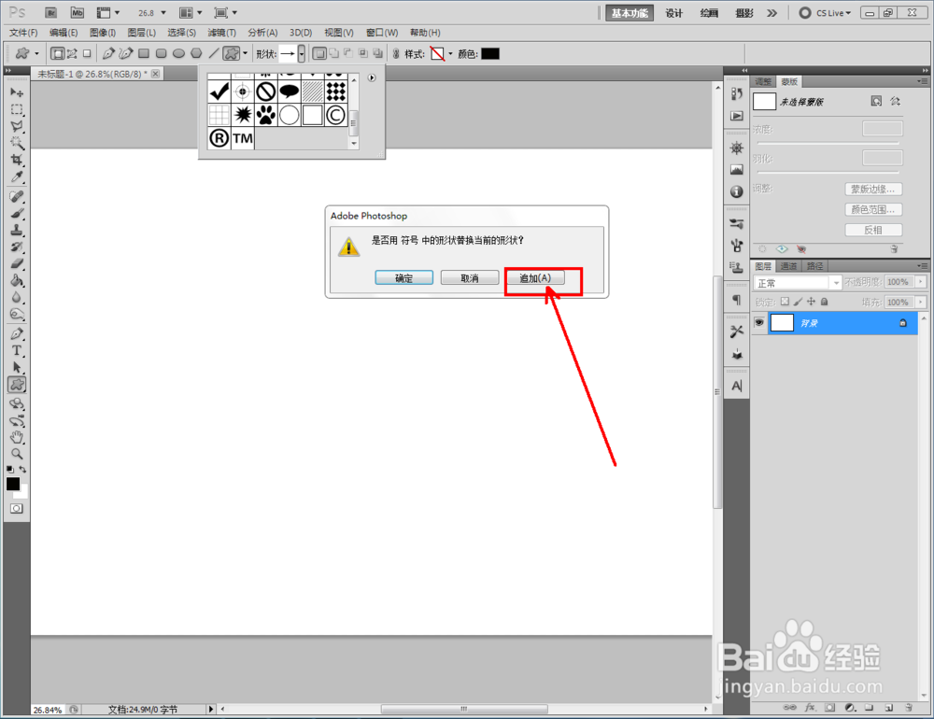Select Ellipse shape tool in options bar
The width and height of the screenshot is (934, 719).
pyautogui.click(x=178, y=53)
